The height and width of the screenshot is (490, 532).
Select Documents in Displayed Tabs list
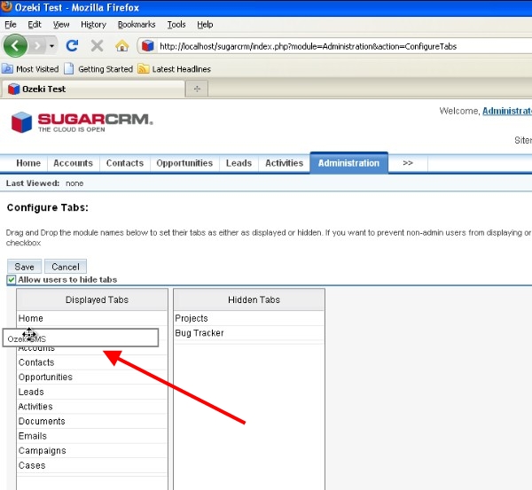92,421
